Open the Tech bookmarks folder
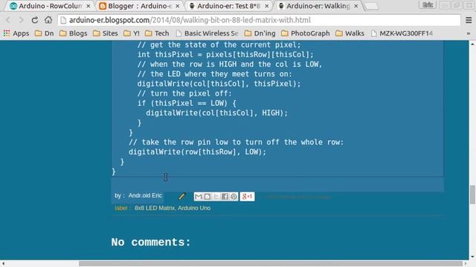476x267 pixels. [157, 33]
